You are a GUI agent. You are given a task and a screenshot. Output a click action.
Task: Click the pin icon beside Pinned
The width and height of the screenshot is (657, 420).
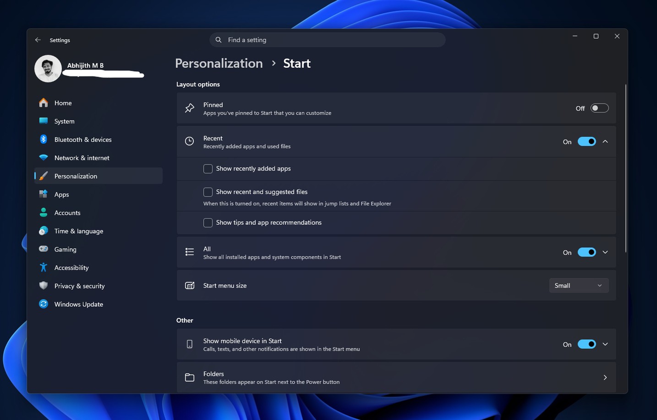click(189, 108)
